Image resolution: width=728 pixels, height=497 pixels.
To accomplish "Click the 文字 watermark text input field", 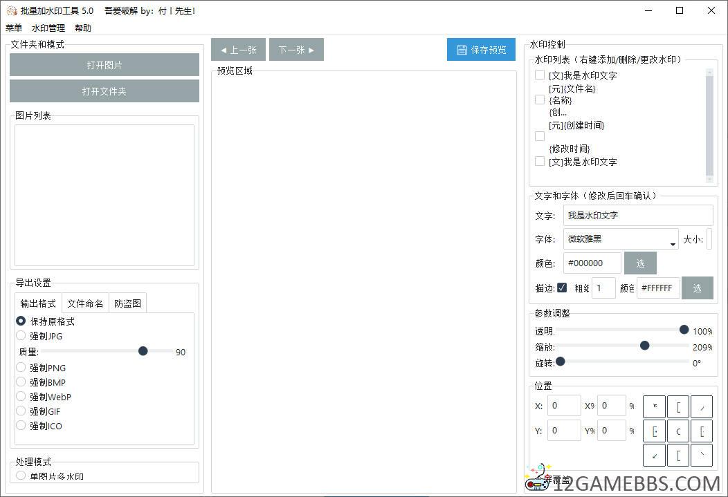I will [x=637, y=216].
